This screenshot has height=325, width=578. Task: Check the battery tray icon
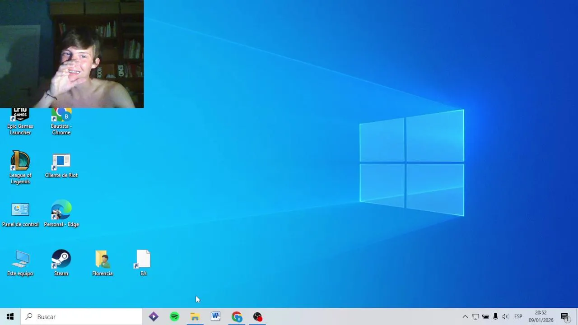point(485,317)
